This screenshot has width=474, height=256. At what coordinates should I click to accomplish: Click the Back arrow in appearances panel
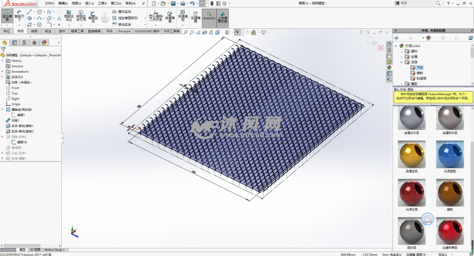pyautogui.click(x=397, y=38)
